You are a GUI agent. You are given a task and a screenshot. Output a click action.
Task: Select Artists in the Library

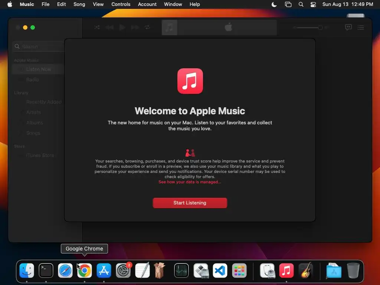[x=33, y=112]
